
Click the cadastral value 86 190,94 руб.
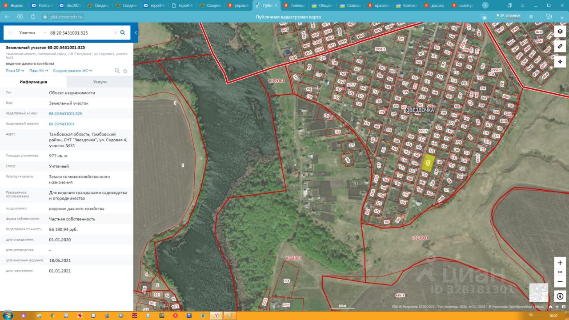coord(64,229)
